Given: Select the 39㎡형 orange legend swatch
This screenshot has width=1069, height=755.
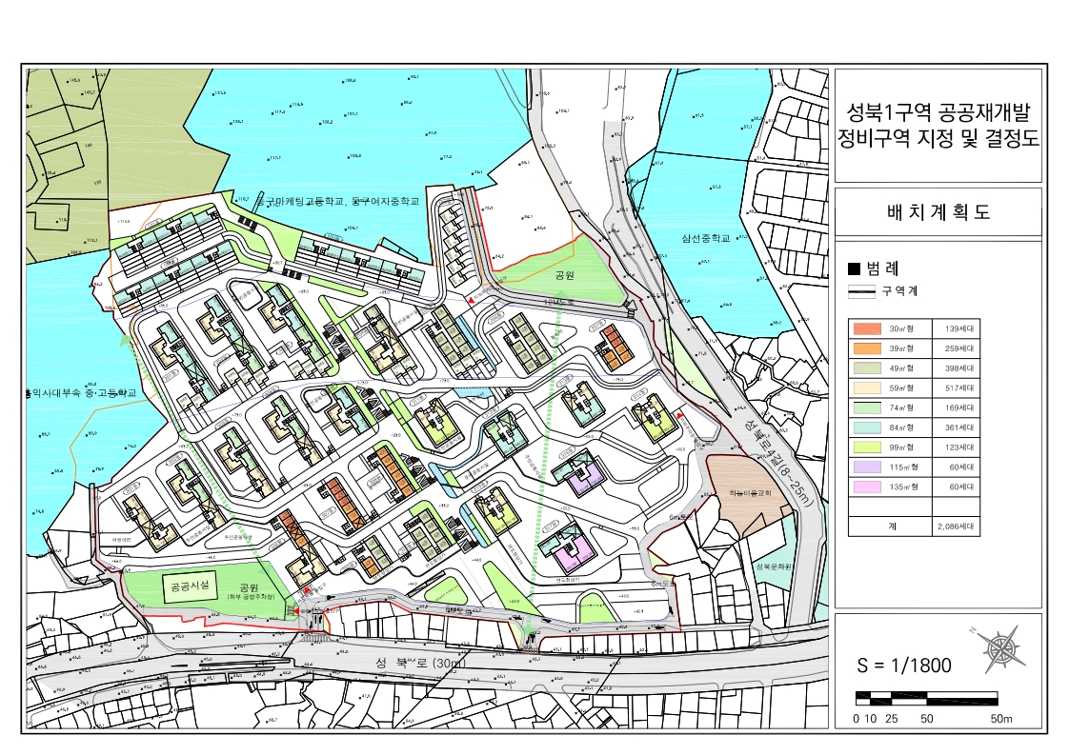Looking at the screenshot, I should (866, 348).
